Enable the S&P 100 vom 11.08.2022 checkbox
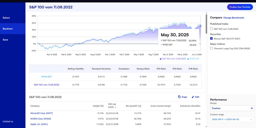 (x=211, y=29)
